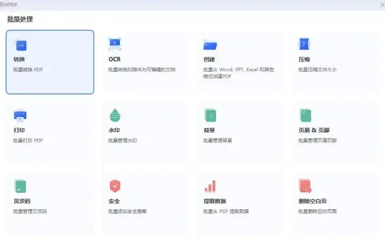Screen dimensions: 385x247
Task: Select the 页眉 & 页脚 card title
Action: [314, 131]
